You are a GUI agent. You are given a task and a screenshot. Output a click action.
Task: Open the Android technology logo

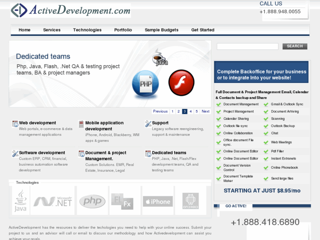coord(191,201)
